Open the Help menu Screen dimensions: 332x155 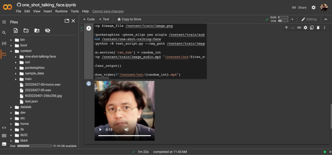[85, 12]
